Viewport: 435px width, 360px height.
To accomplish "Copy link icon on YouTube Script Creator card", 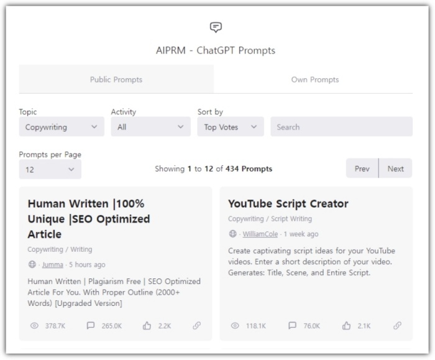I will coord(397,325).
